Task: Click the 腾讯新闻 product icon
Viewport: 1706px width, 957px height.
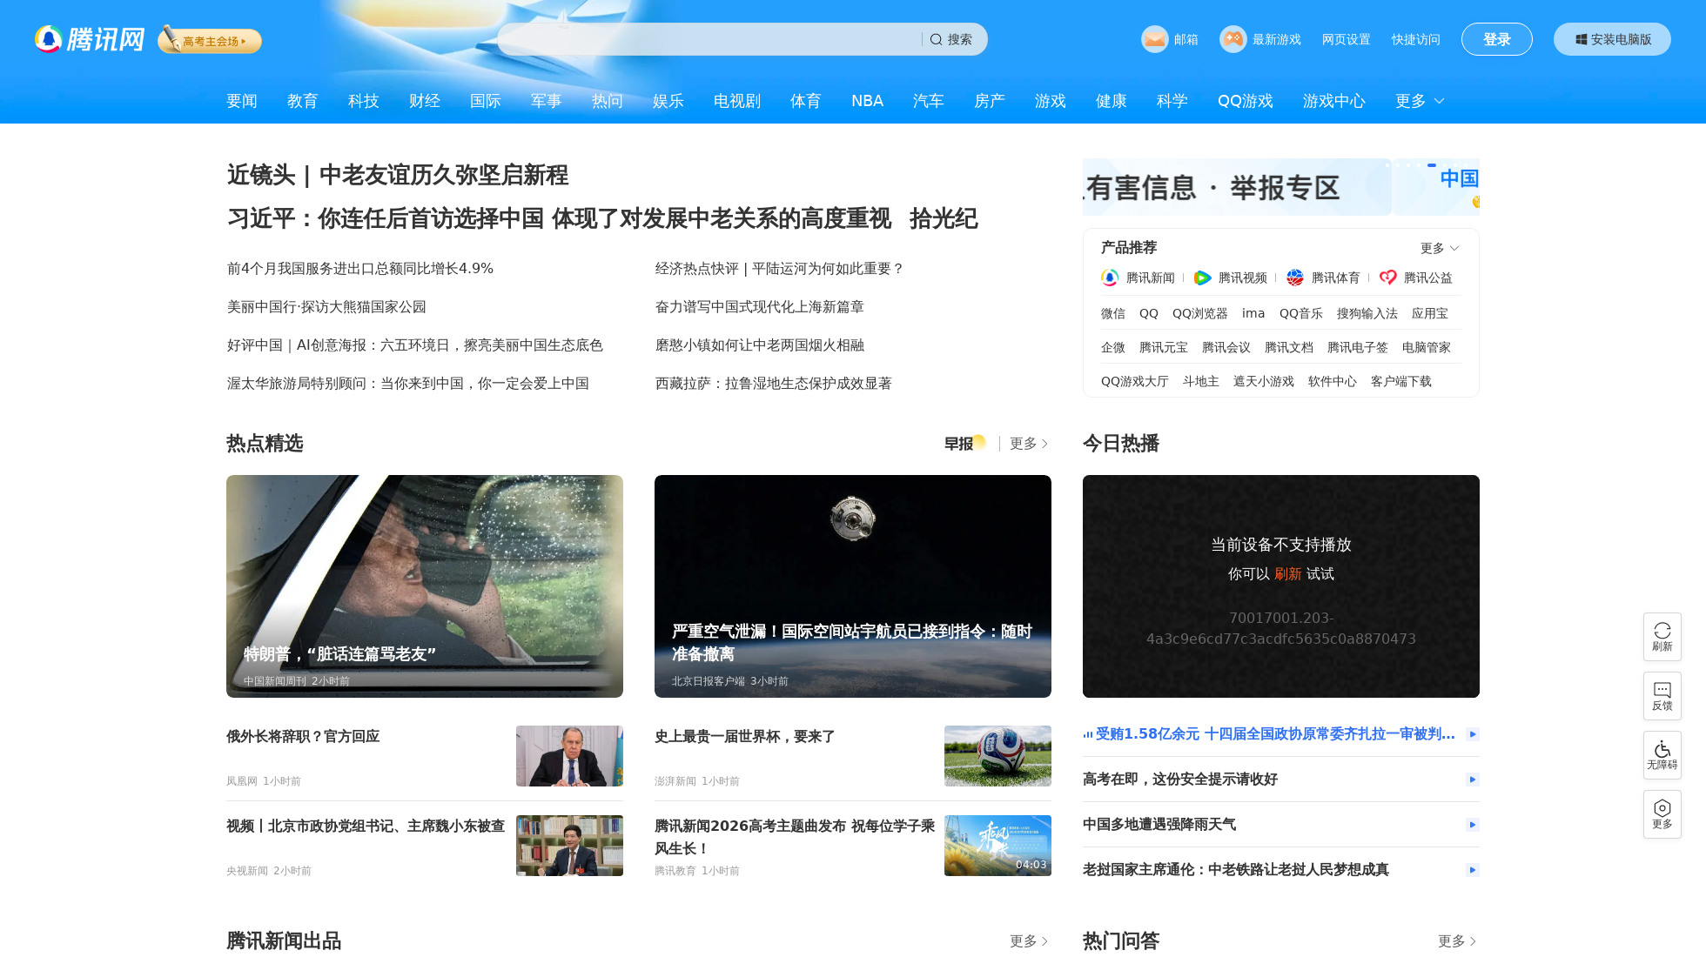Action: [x=1110, y=278]
